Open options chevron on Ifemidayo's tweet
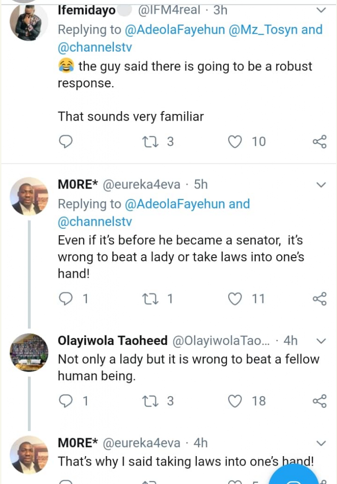The width and height of the screenshot is (337, 484). point(320,10)
